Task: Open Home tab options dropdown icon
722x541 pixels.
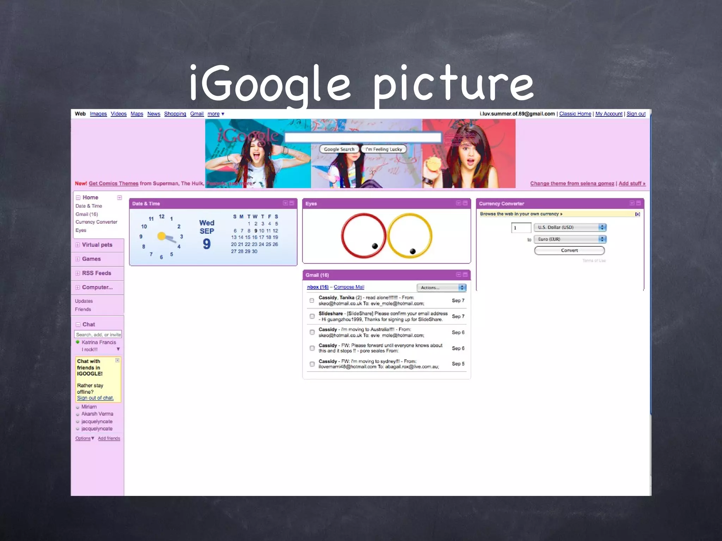Action: click(120, 198)
